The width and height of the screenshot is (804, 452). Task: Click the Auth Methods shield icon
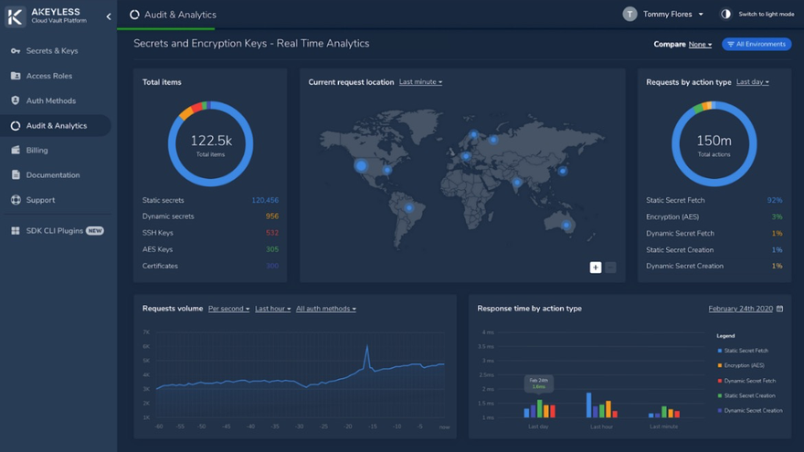[16, 100]
